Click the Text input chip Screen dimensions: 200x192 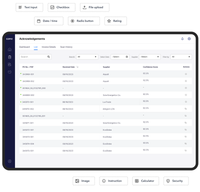29,7
